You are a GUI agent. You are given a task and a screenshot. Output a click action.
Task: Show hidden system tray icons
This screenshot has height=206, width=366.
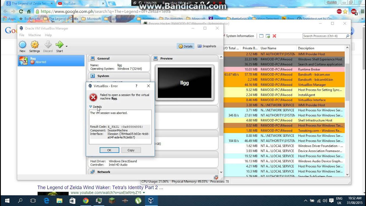pos(306,201)
